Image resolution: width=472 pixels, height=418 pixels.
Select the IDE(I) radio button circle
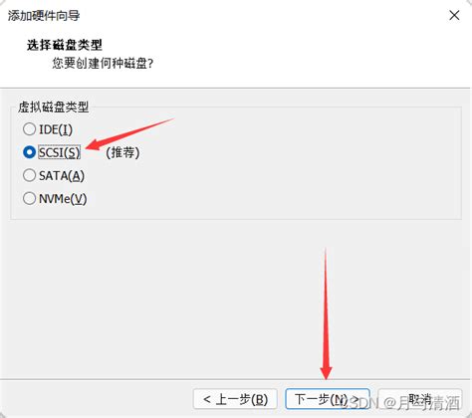pos(29,129)
